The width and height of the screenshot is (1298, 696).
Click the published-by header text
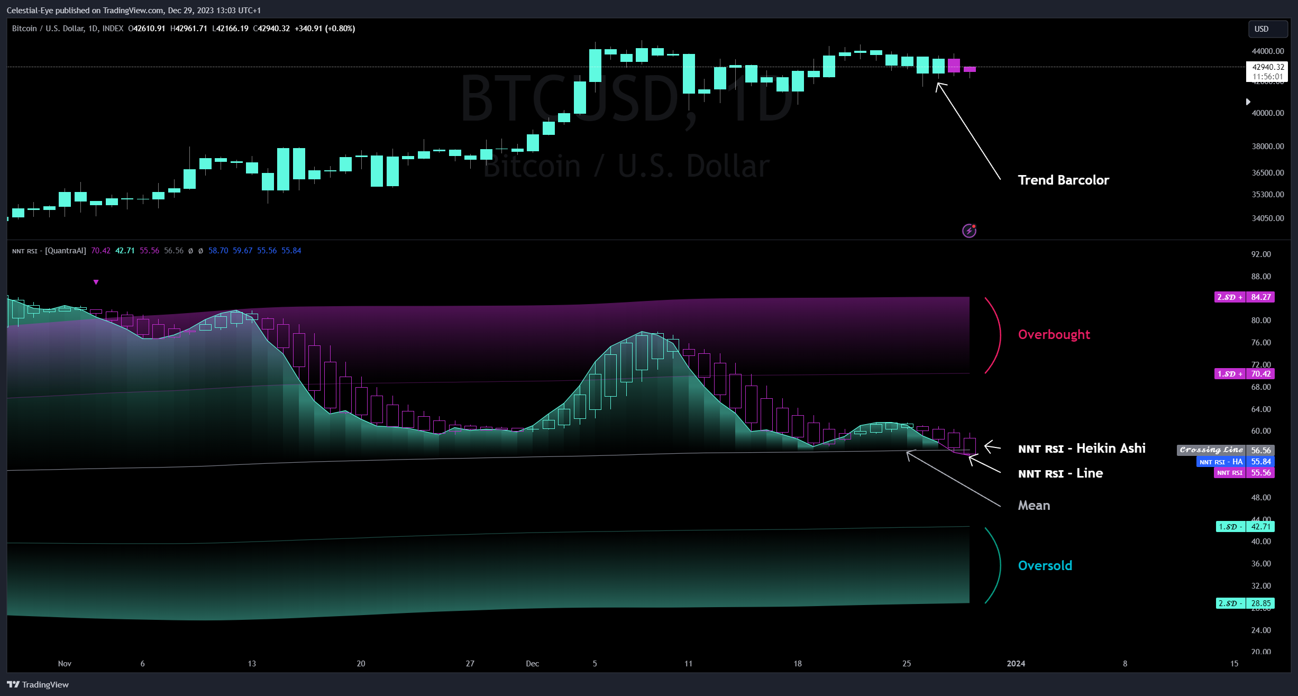tap(133, 11)
